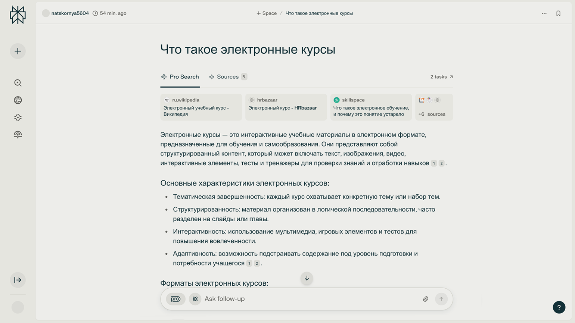The height and width of the screenshot is (323, 575).
Task: Open the focus selector beside Pro
Action: (x=195, y=299)
